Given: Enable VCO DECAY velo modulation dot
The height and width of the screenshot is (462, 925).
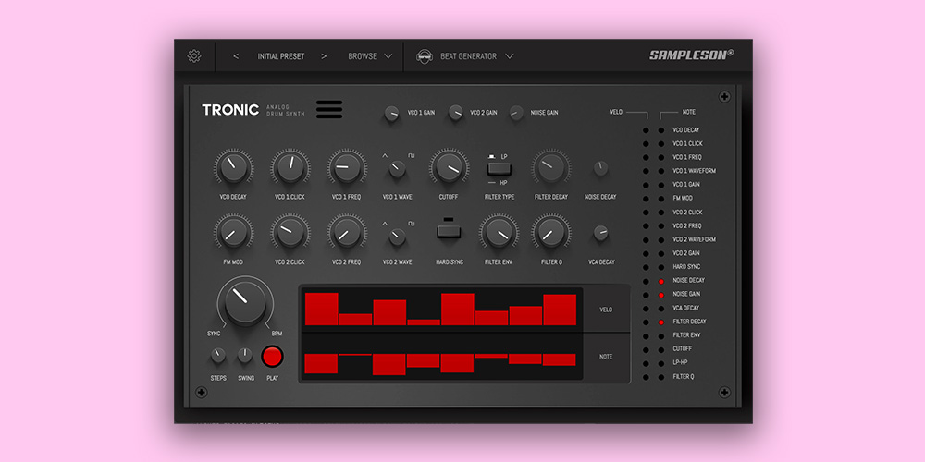Looking at the screenshot, I should [646, 130].
